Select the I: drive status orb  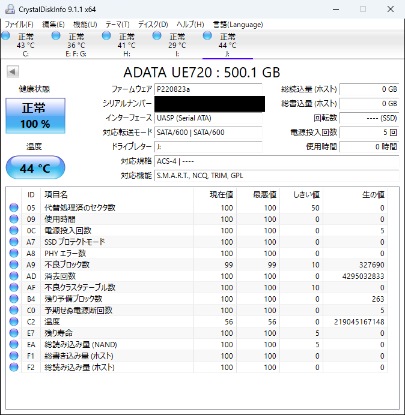157,35
